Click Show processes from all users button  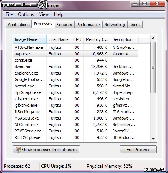tap(46, 150)
